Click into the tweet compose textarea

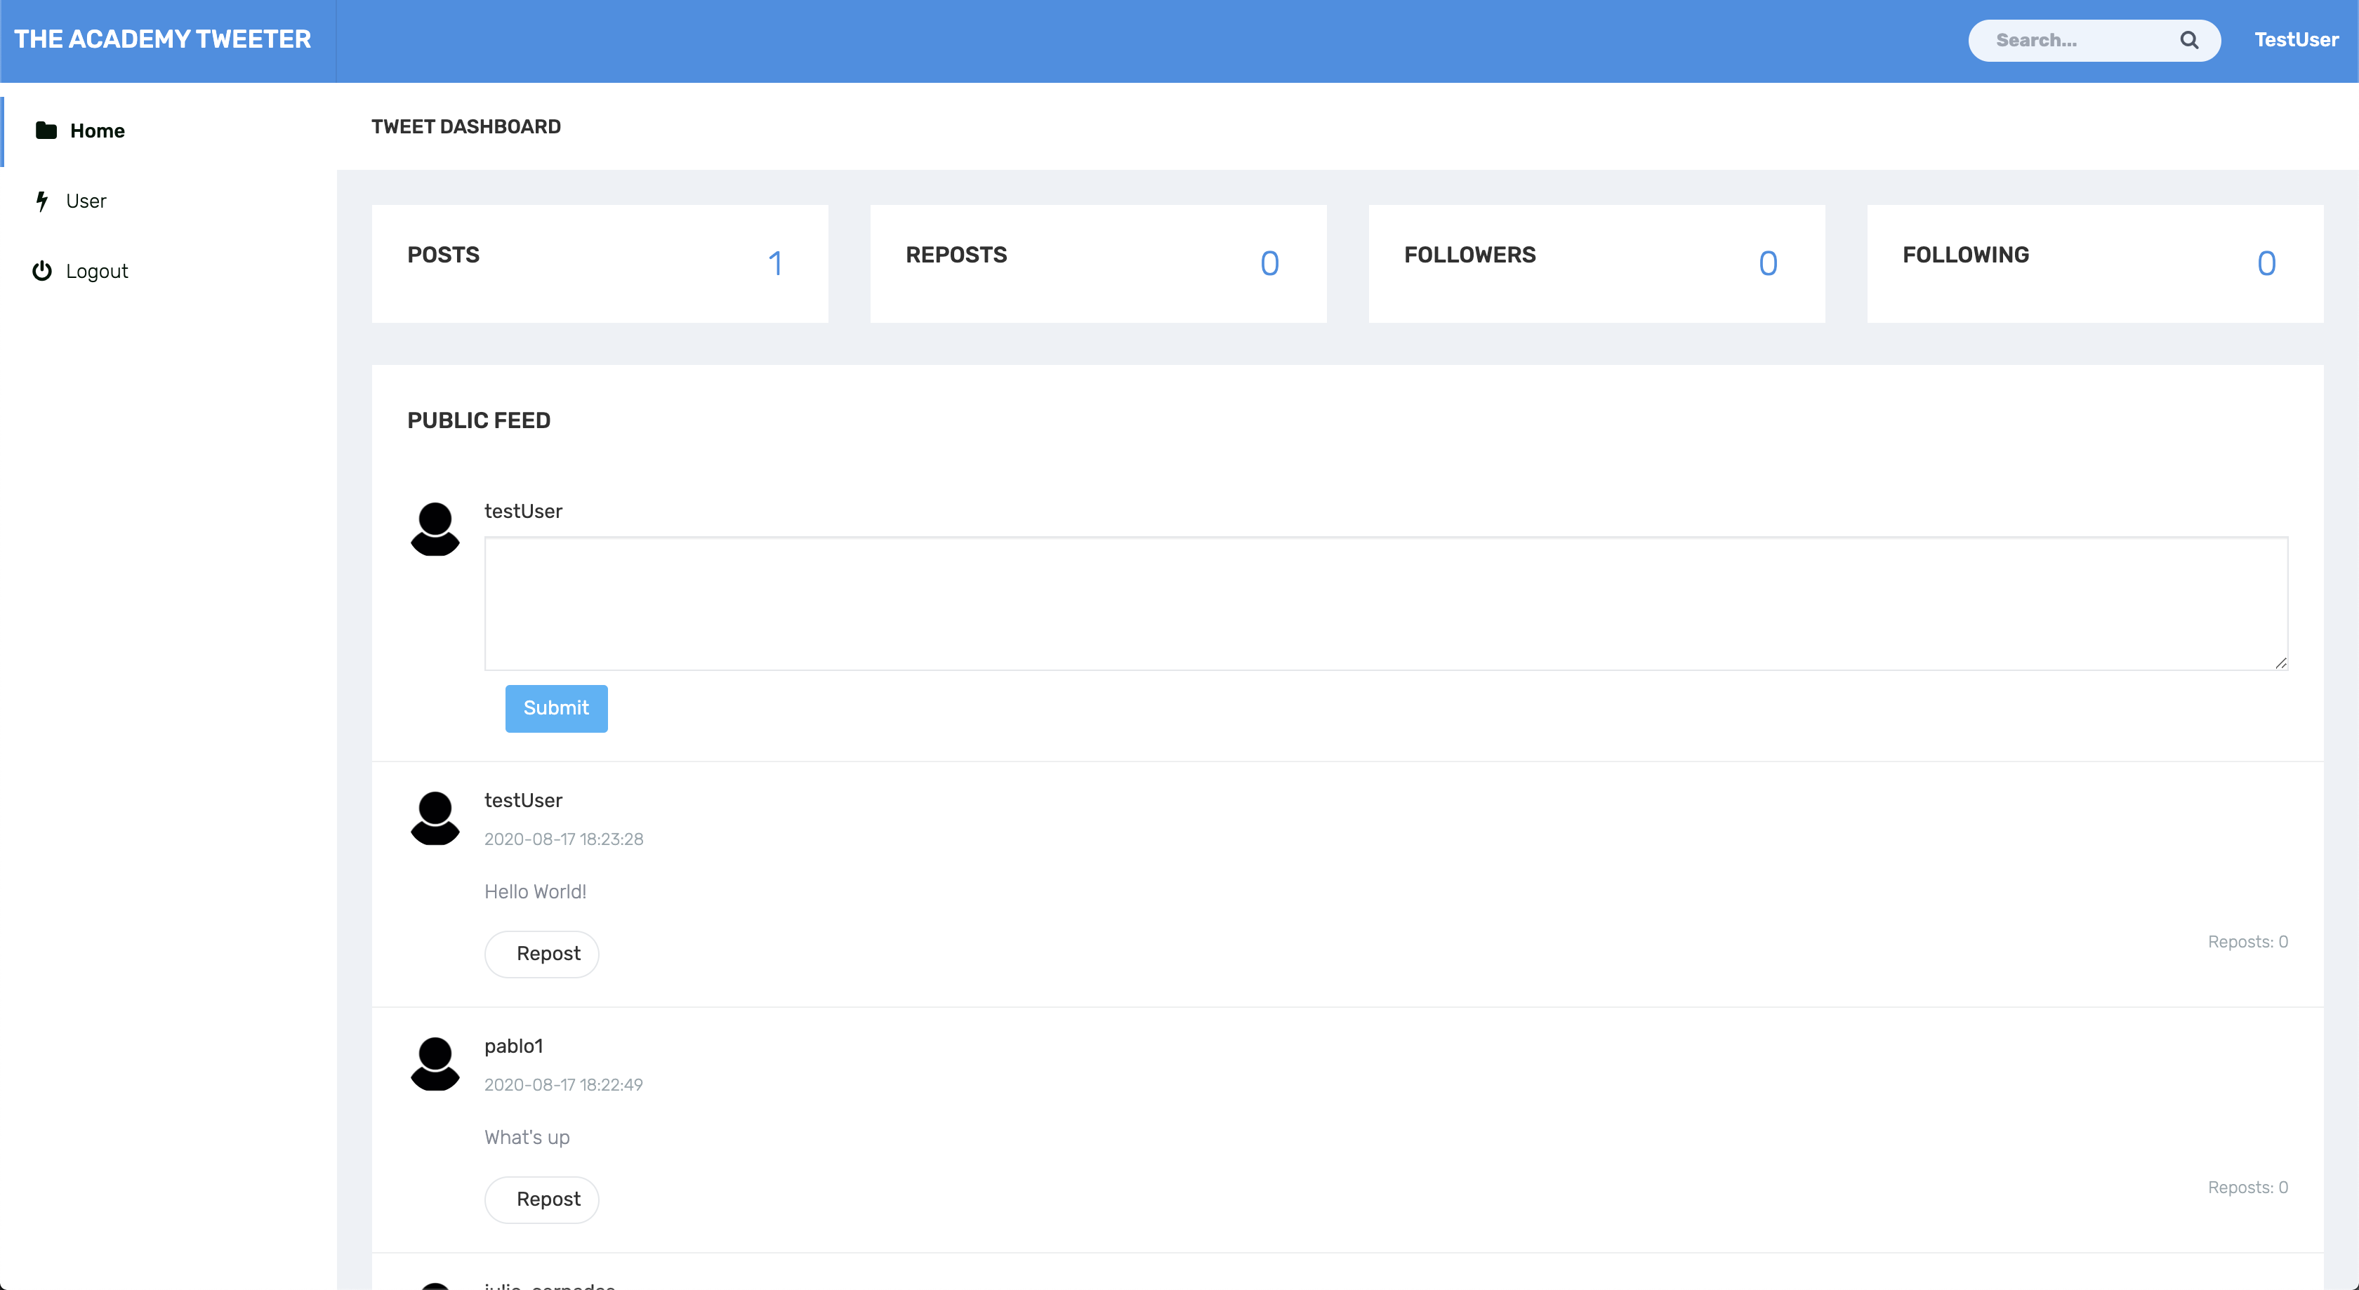click(x=1385, y=604)
